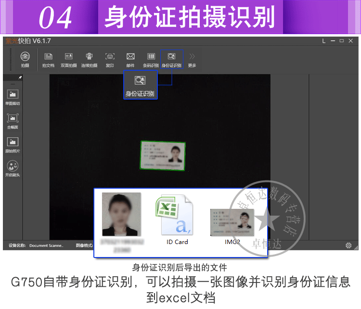The height and width of the screenshot is (309, 361).
Task: Choose the 双面拍摄 double-sided capture tool
Action: (69, 58)
